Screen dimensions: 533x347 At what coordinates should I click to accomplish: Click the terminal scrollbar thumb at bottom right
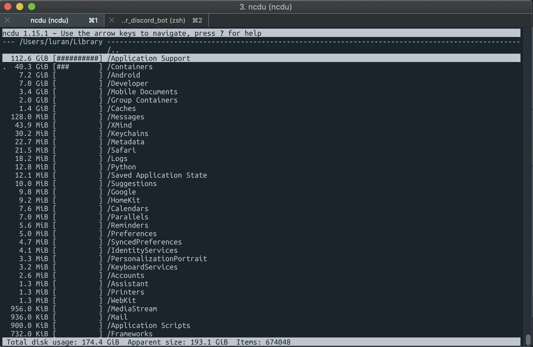(528, 339)
